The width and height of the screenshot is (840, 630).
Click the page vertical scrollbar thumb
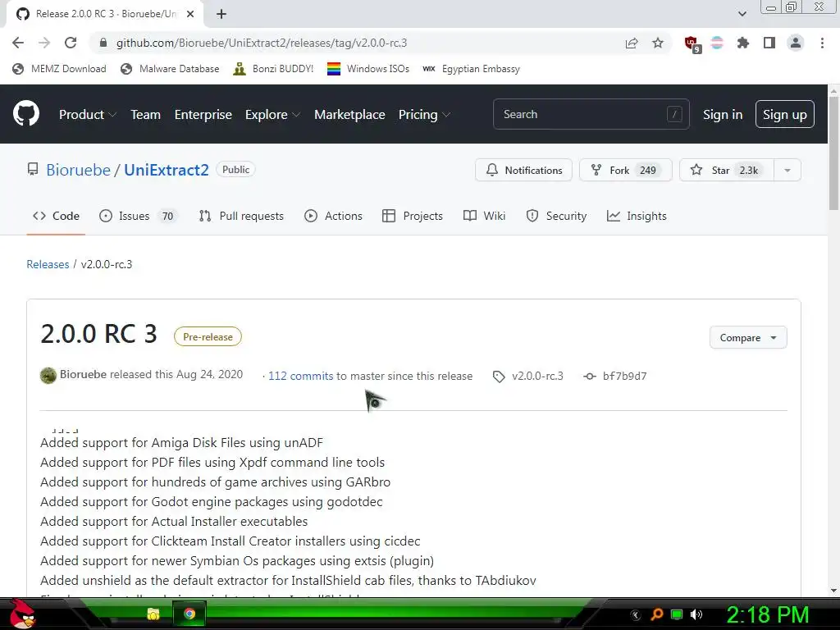click(833, 154)
